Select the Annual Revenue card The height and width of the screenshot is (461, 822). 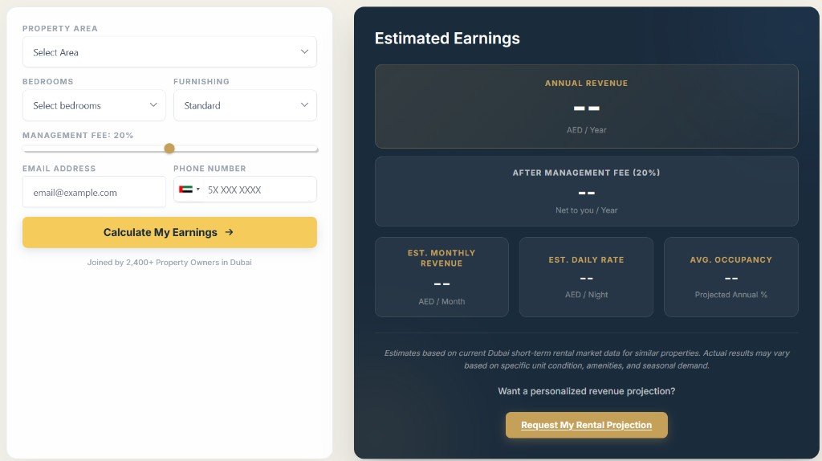(x=586, y=106)
